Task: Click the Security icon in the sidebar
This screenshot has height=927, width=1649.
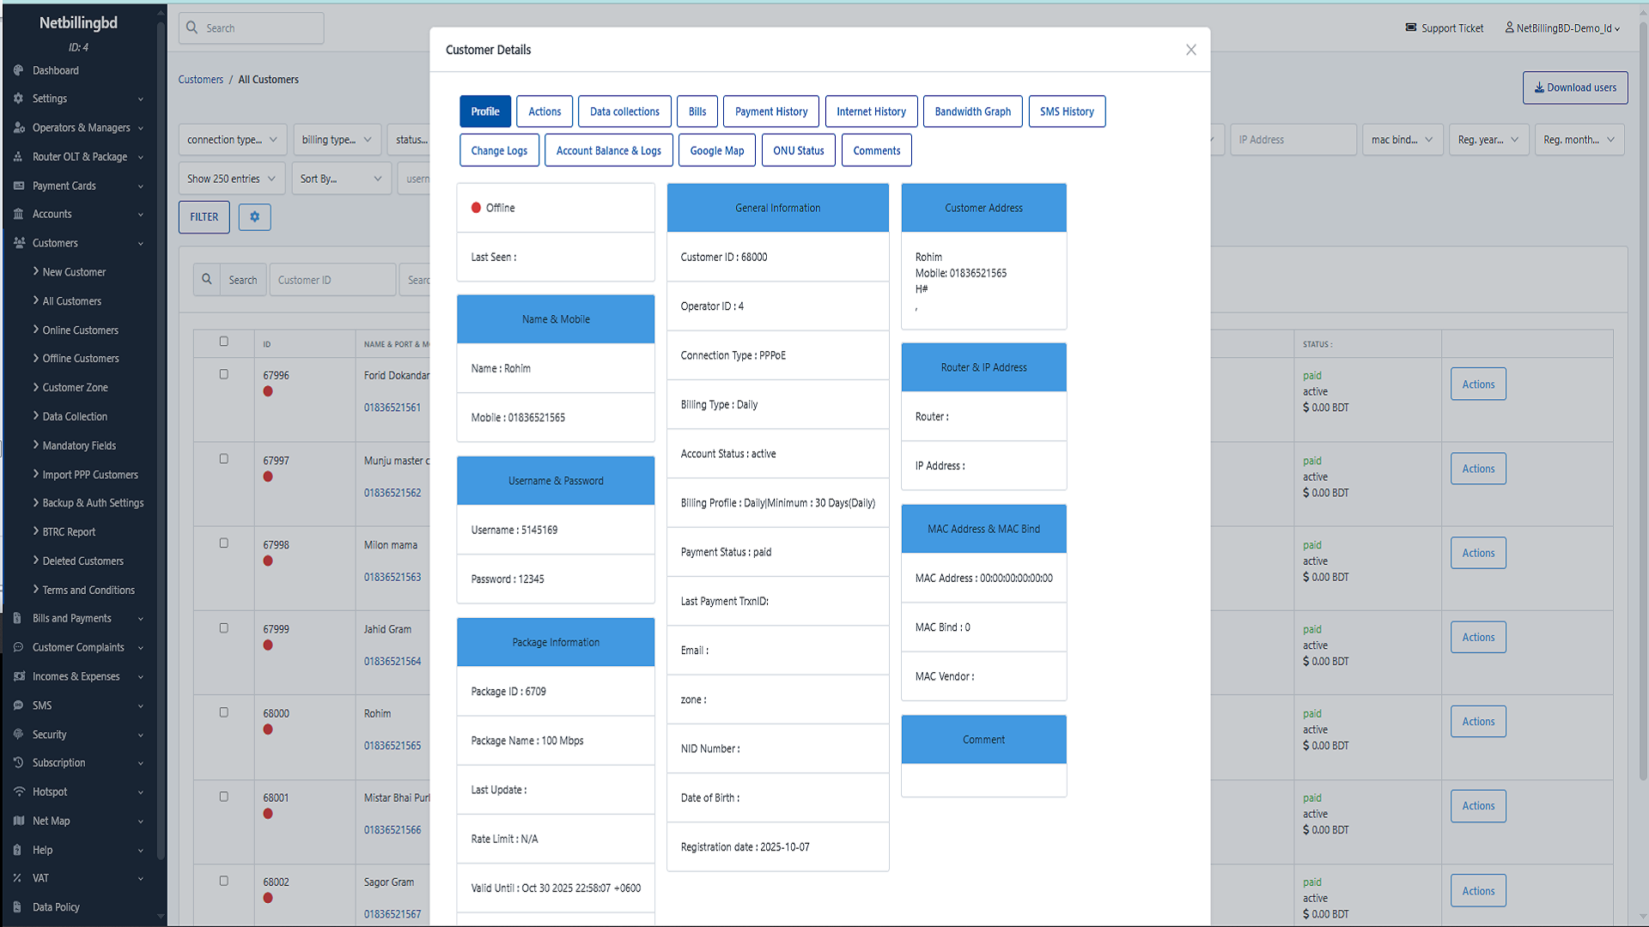Action: (18, 734)
